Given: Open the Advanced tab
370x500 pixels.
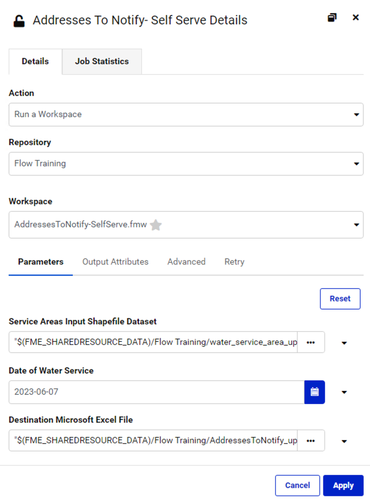Looking at the screenshot, I should click(186, 262).
